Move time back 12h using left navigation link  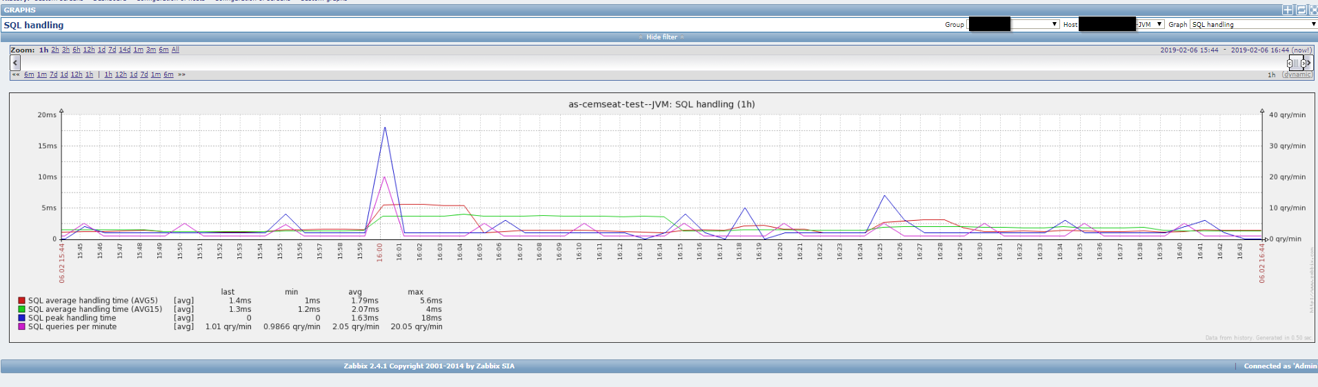click(77, 75)
